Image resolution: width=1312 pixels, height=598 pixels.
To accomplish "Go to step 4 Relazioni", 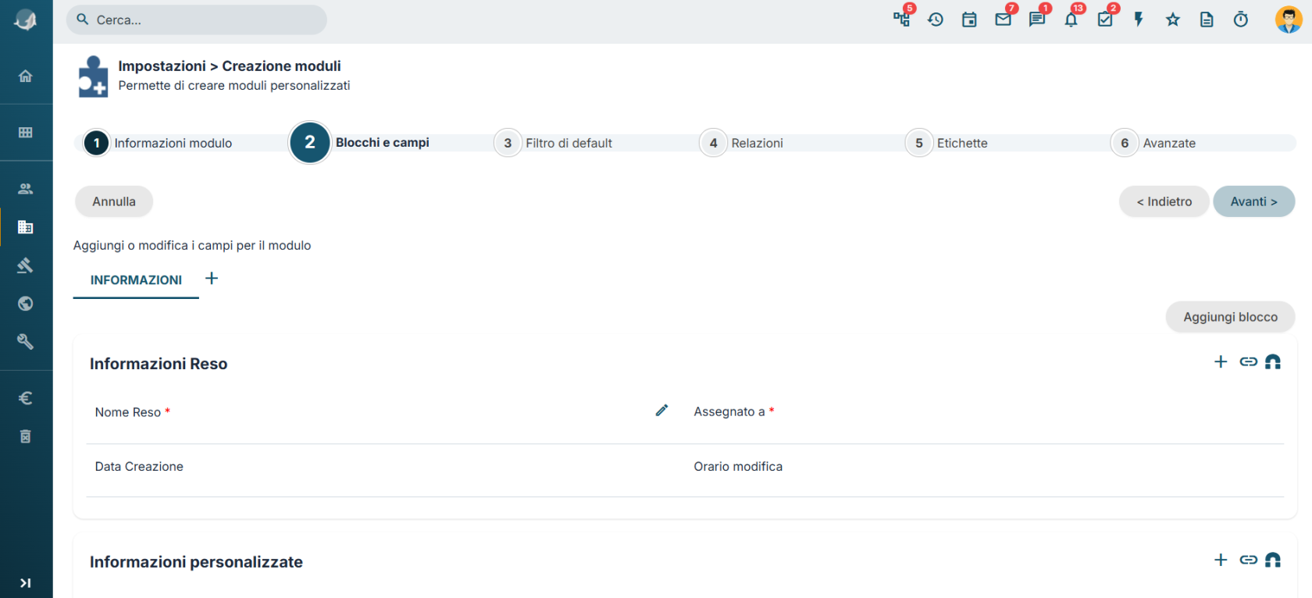I will coord(742,143).
